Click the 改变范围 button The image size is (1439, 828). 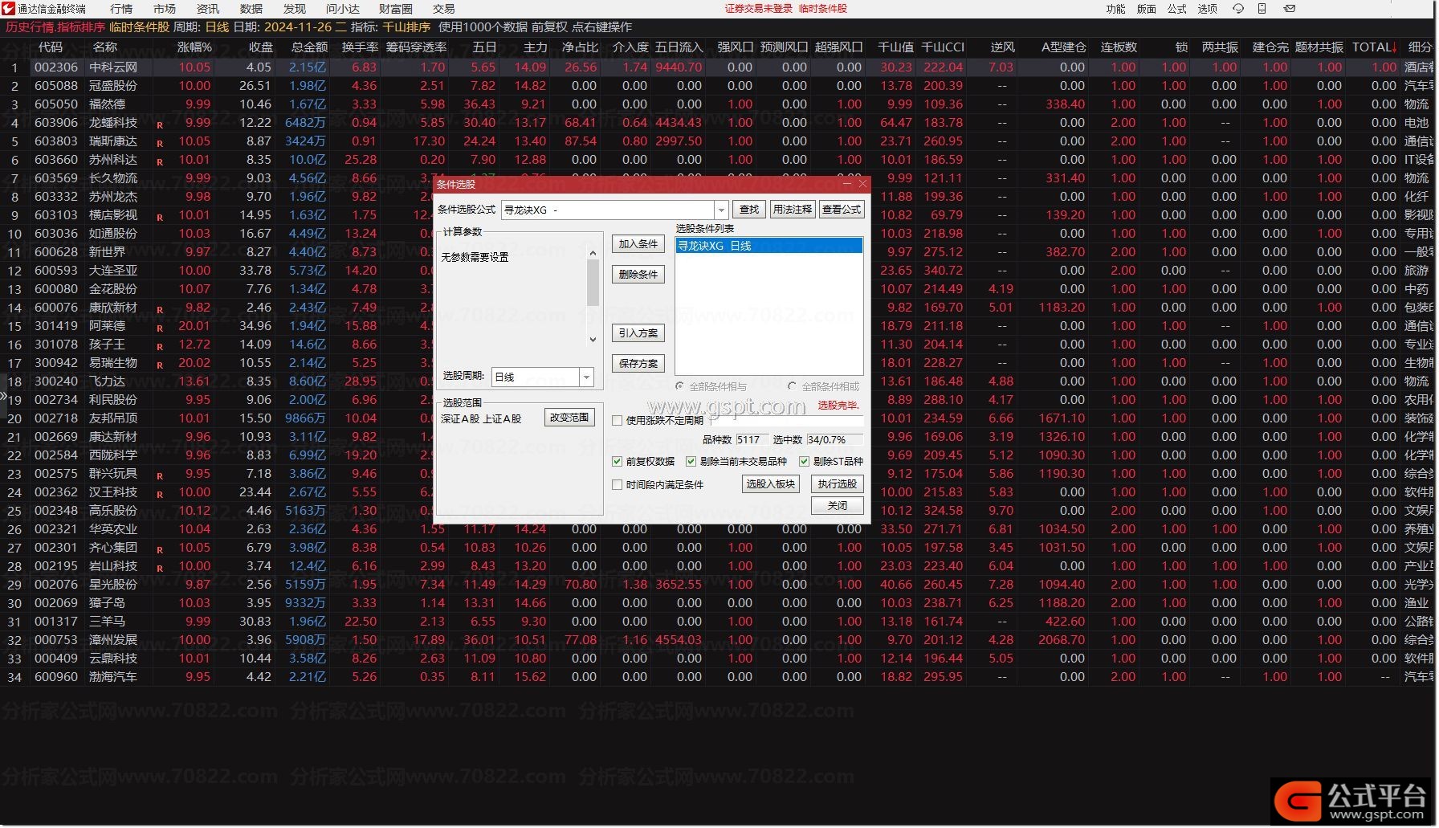(x=569, y=418)
